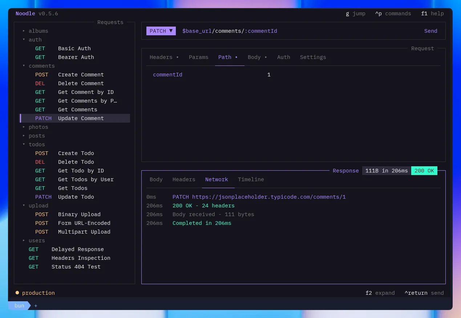Viewport: 461px width, 318px height.
Task: Select the Basic Auth request
Action: click(x=74, y=48)
